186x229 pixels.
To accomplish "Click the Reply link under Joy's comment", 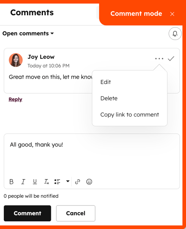I will [16, 99].
